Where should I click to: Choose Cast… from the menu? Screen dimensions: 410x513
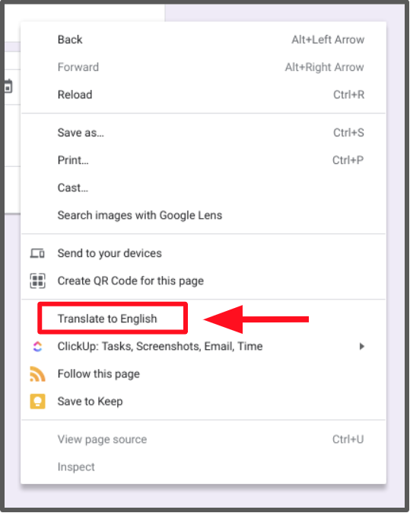[x=203, y=188]
